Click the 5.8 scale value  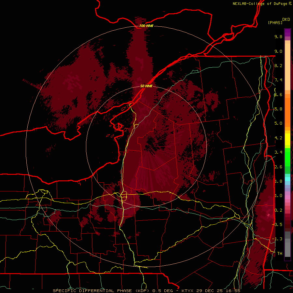(x=278, y=109)
